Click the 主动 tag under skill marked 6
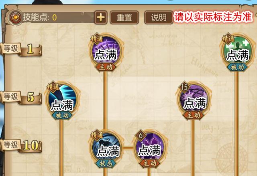The width and height of the screenshot is (257, 176). coord(149,164)
